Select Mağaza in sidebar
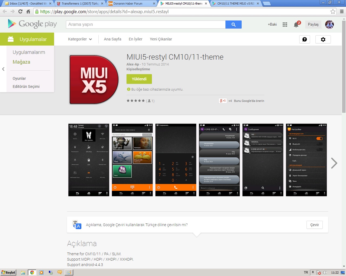The width and height of the screenshot is (346, 276). (x=21, y=62)
